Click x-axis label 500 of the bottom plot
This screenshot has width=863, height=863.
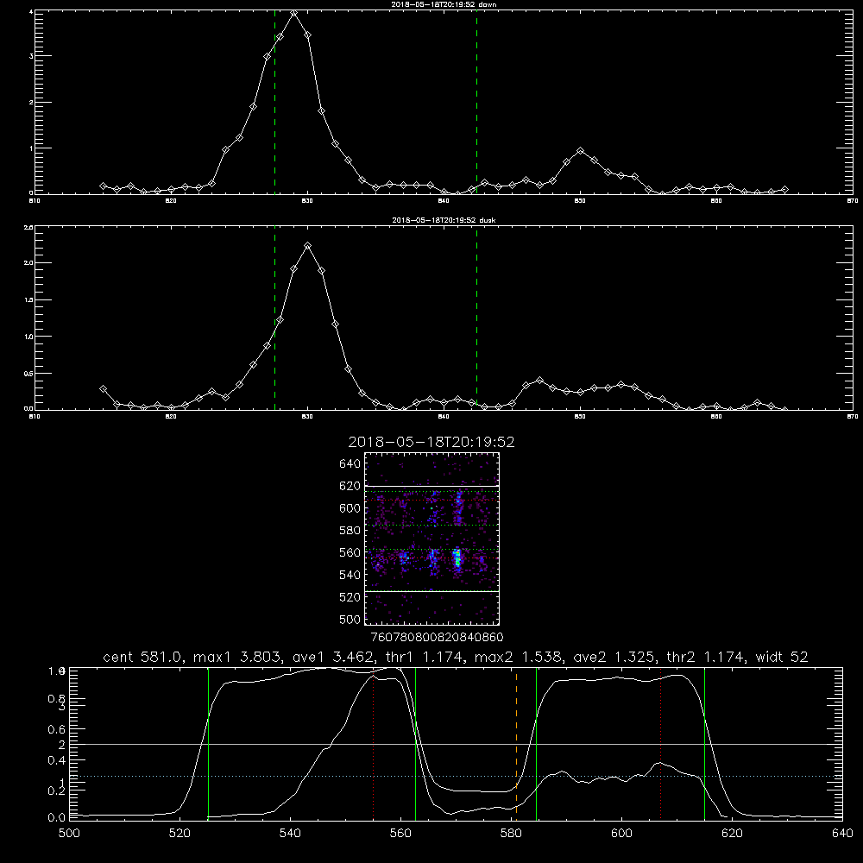pyautogui.click(x=69, y=834)
